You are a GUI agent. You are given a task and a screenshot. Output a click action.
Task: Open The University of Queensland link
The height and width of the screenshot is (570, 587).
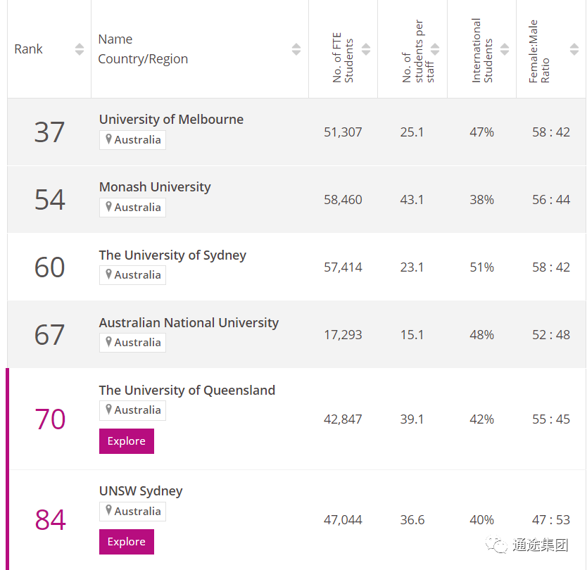(187, 391)
